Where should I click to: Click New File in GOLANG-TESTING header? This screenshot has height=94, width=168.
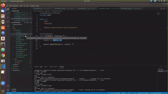tap(25, 22)
